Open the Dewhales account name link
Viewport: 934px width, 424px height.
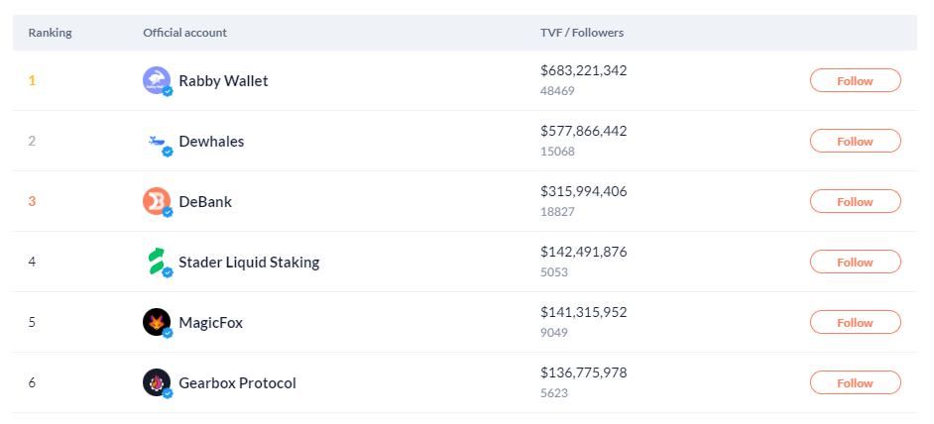coord(211,142)
